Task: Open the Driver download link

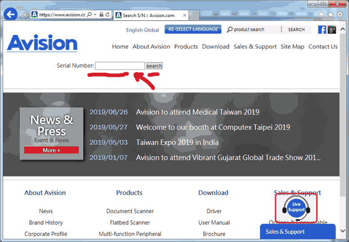Action: [x=214, y=211]
